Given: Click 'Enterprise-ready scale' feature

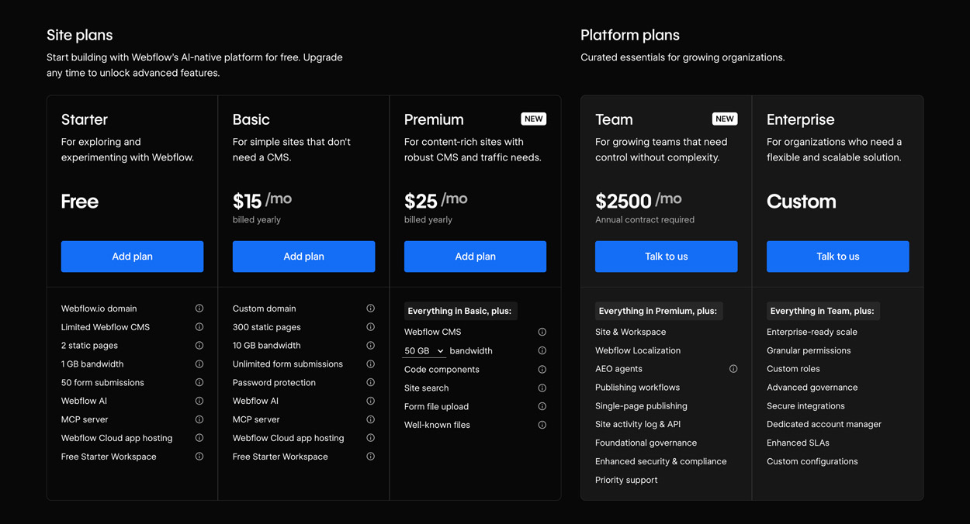Looking at the screenshot, I should coord(812,332).
